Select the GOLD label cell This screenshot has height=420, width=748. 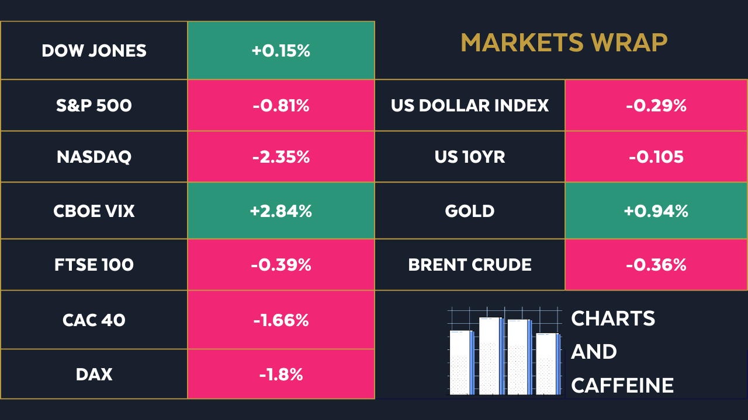click(x=470, y=211)
